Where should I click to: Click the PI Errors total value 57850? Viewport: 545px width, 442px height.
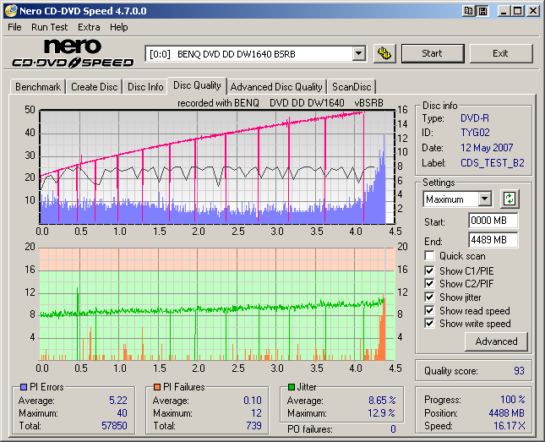point(114,426)
